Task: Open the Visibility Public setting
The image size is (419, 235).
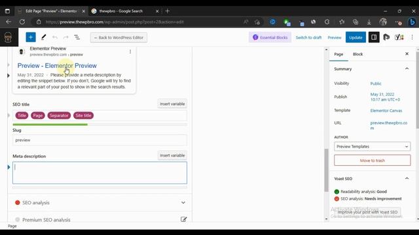Action: pos(375,84)
